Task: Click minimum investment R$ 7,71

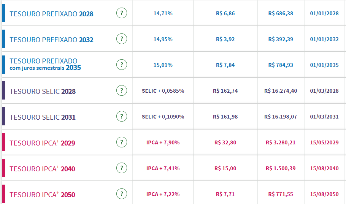Action: [225, 194]
